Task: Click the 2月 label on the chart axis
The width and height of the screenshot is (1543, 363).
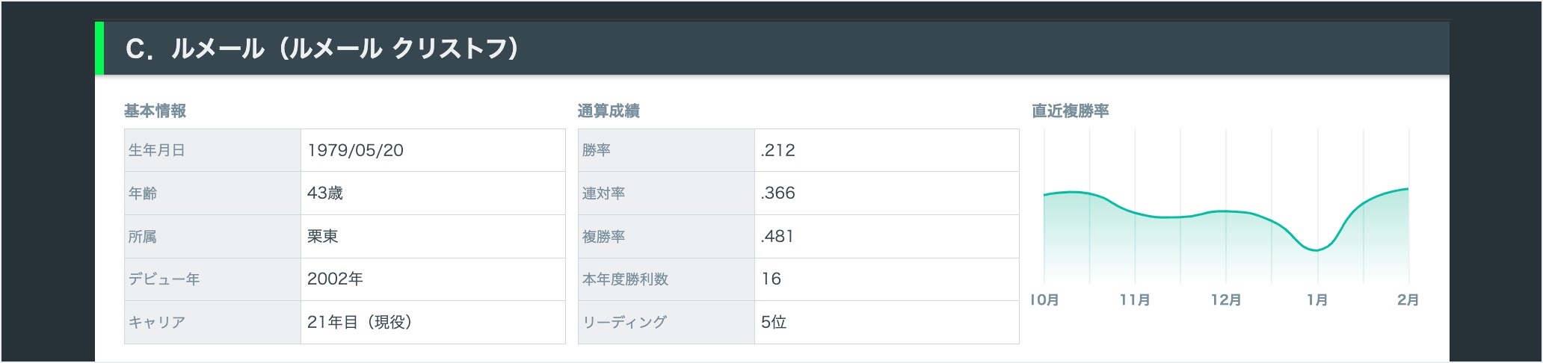Action: [1408, 300]
